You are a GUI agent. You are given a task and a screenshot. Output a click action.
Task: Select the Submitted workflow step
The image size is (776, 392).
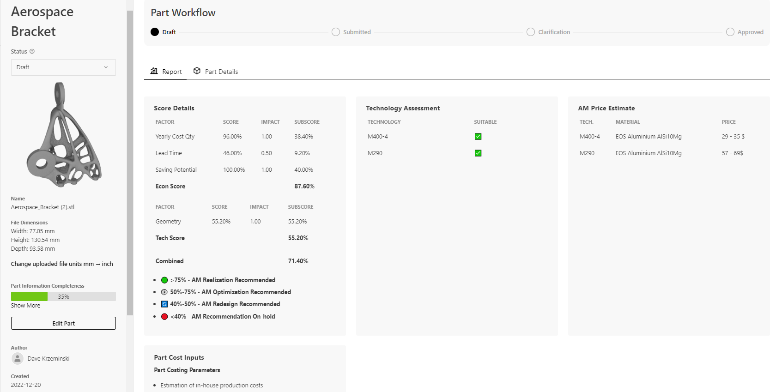pyautogui.click(x=336, y=32)
